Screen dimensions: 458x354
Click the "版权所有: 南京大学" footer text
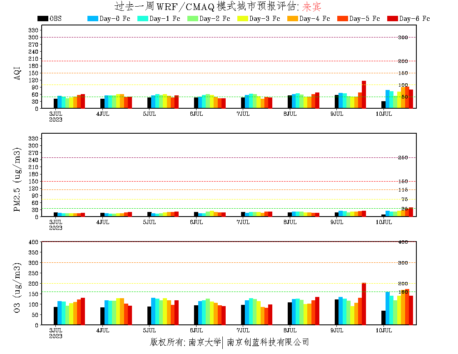pyautogui.click(x=185, y=342)
